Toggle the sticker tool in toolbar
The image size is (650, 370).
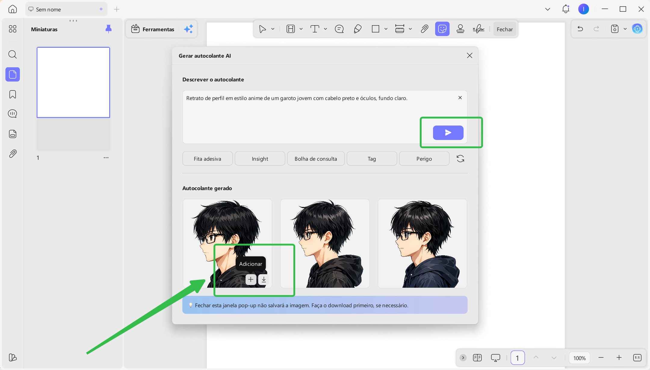442,29
